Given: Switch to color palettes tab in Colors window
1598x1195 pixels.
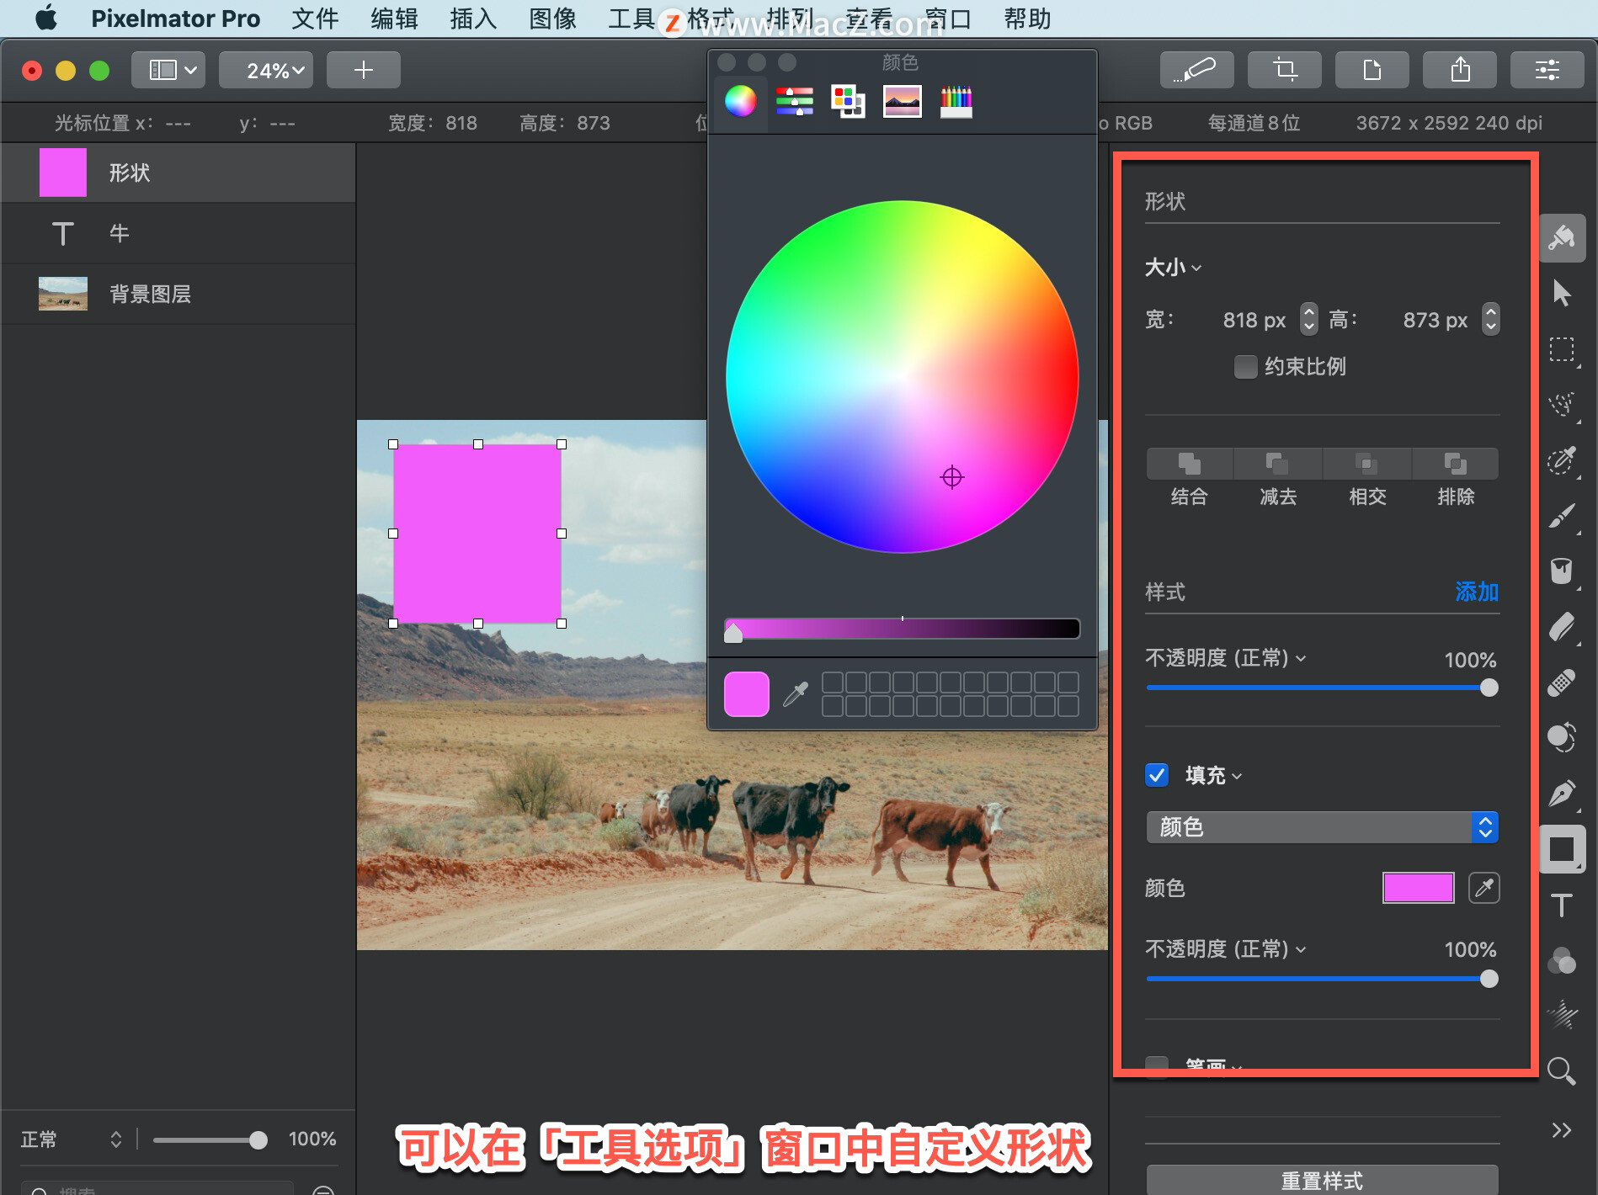Looking at the screenshot, I should coord(848,101).
